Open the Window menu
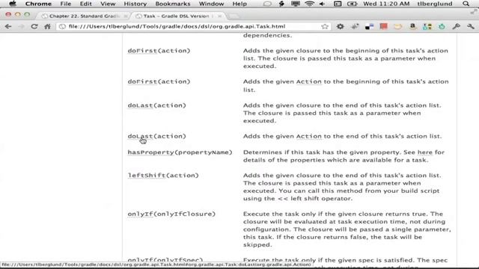Screen dimensions: 479x269 [211, 4]
